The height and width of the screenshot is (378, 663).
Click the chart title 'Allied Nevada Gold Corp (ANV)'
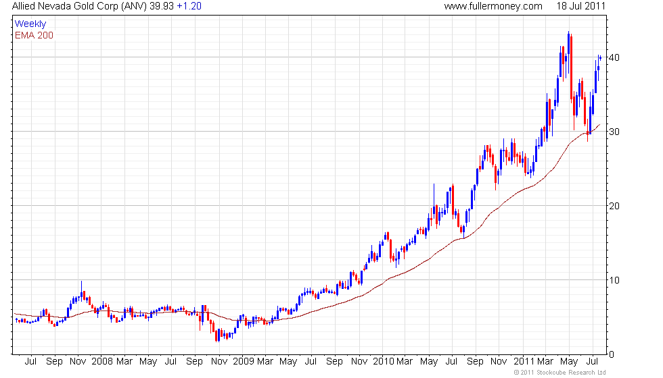click(x=80, y=6)
